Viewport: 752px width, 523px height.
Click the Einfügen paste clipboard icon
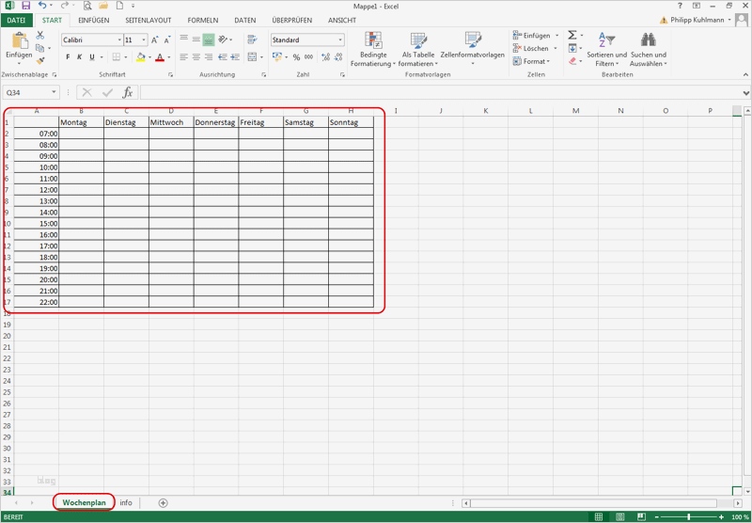pos(19,41)
